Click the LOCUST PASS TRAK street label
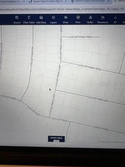This screenshot has width=125, height=167. click(x=81, y=37)
